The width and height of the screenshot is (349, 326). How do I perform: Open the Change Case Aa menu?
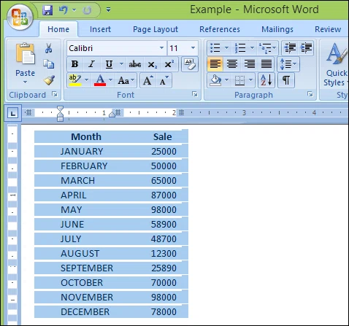pyautogui.click(x=126, y=80)
